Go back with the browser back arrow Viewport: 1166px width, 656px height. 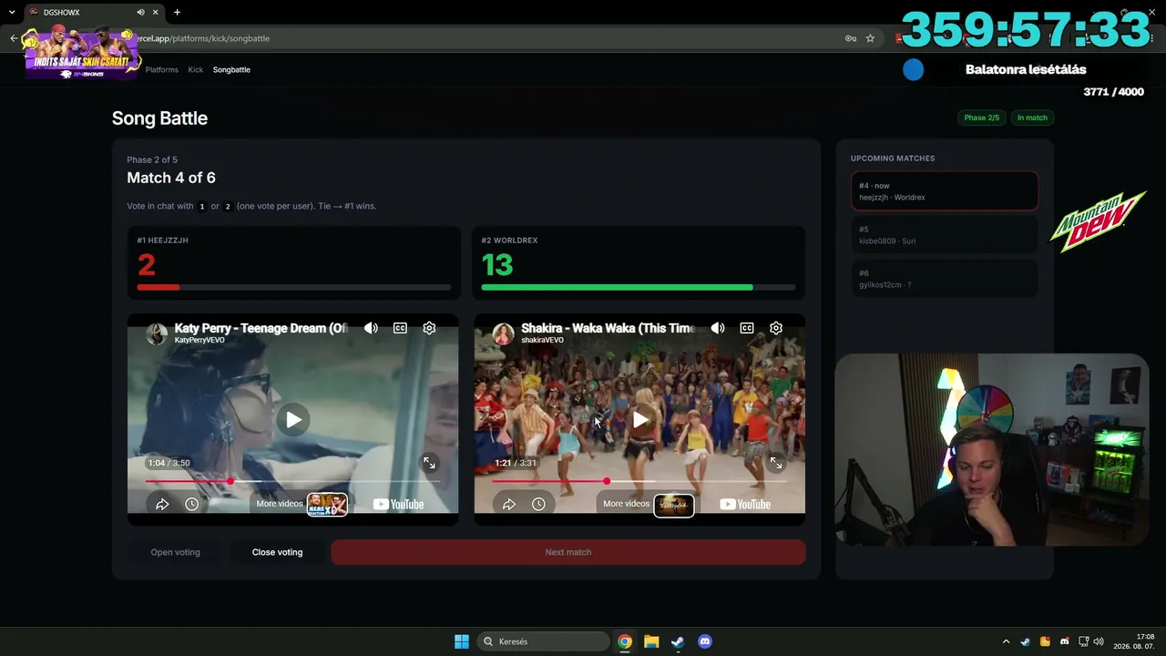14,38
